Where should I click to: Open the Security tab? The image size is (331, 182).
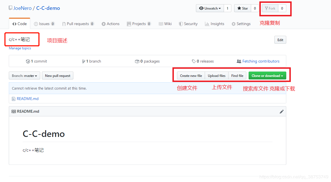(188, 24)
